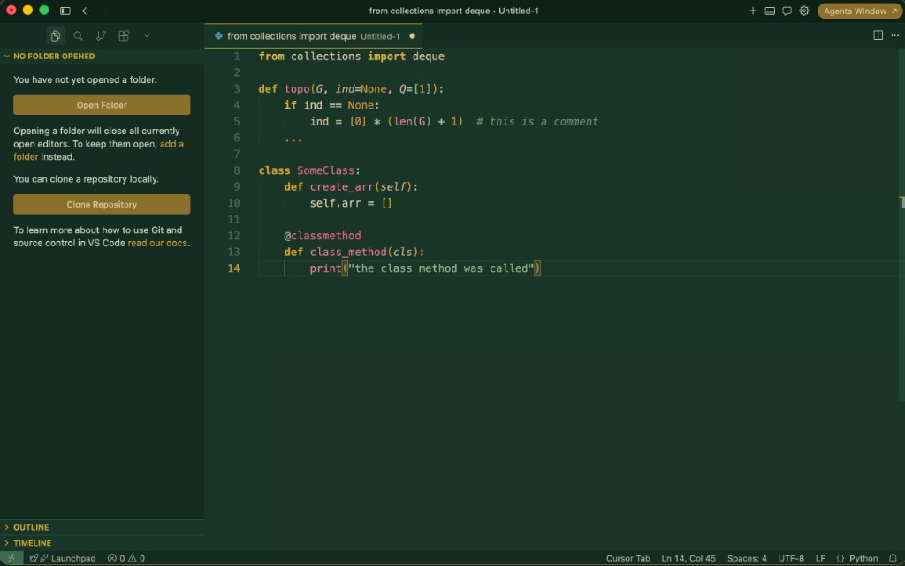Toggle the primary sidebar visibility
Viewport: 905px width, 566px height.
point(65,11)
